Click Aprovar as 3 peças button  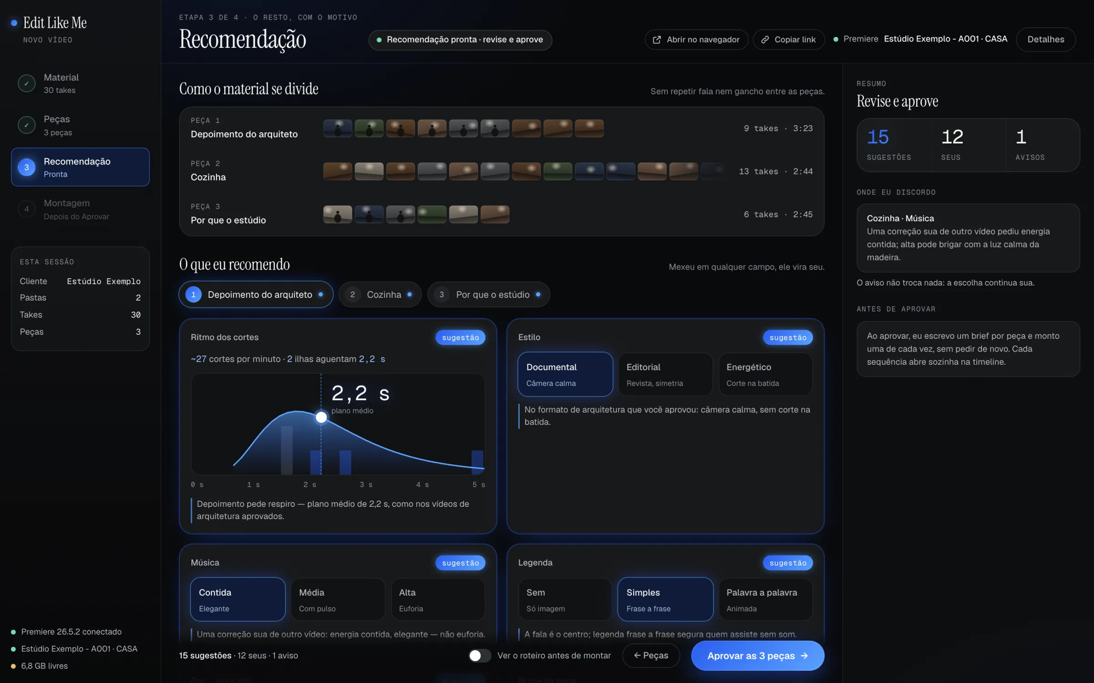click(x=758, y=656)
